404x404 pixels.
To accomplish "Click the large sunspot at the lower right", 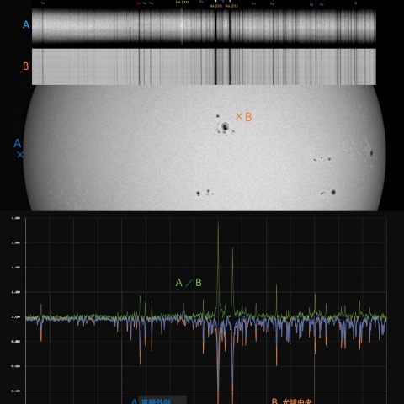I will point(333,192).
